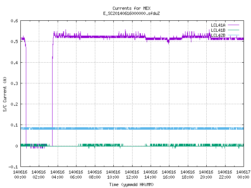251x188 pixels.
Task: Click the 140616 00:00 x-axis tick label
Action: tap(20, 174)
